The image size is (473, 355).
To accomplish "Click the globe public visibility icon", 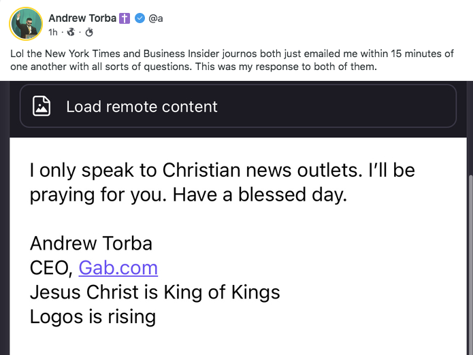I will [x=71, y=32].
